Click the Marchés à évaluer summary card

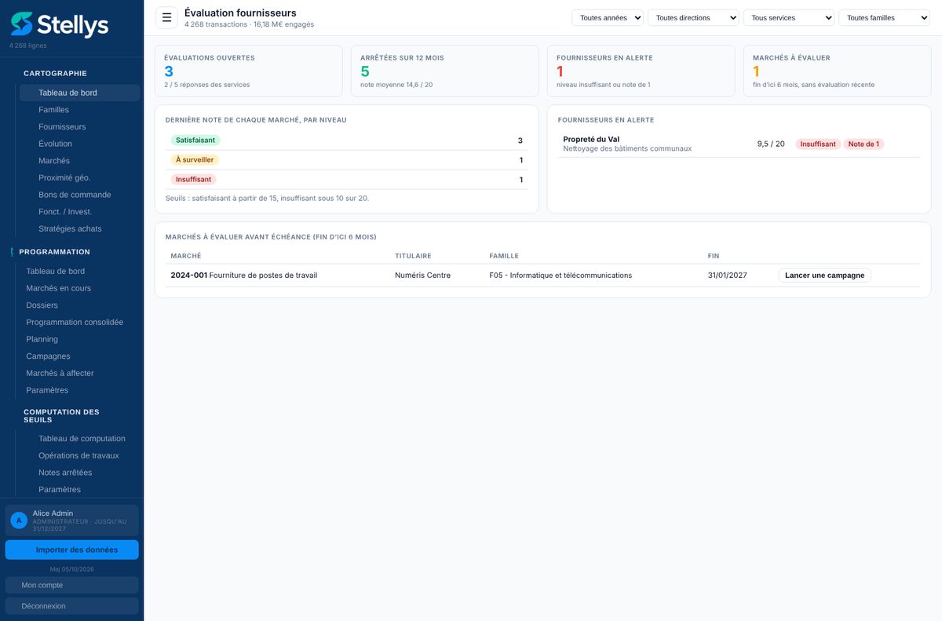pos(837,71)
